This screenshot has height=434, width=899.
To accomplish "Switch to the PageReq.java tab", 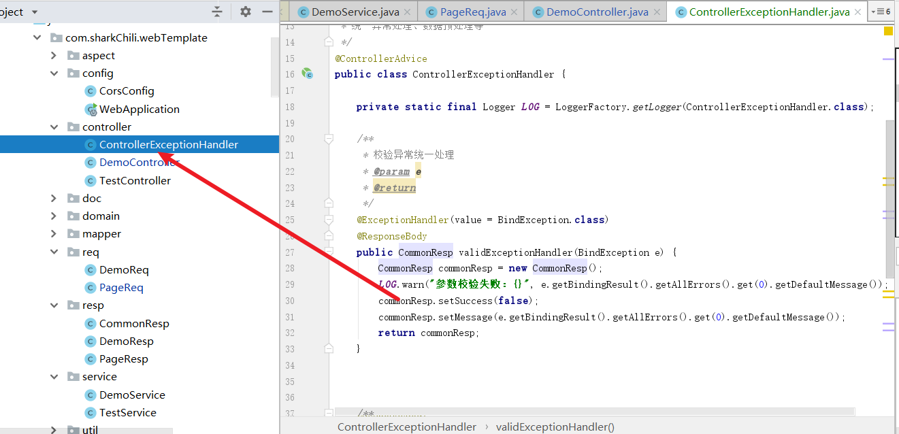I will pyautogui.click(x=472, y=12).
